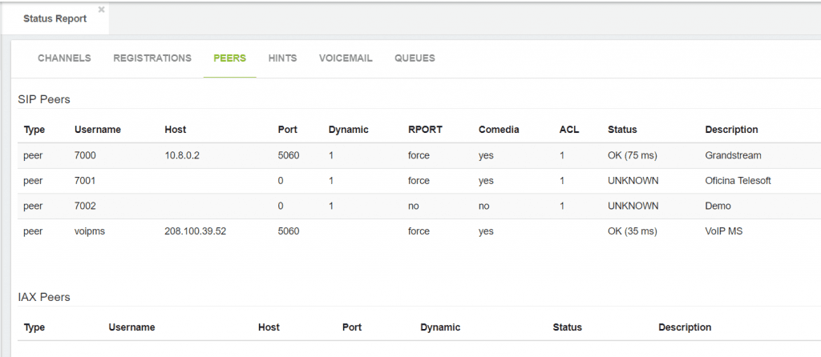Screen dimensions: 821x357
Task: Select the PEERS tab
Action: tap(230, 58)
